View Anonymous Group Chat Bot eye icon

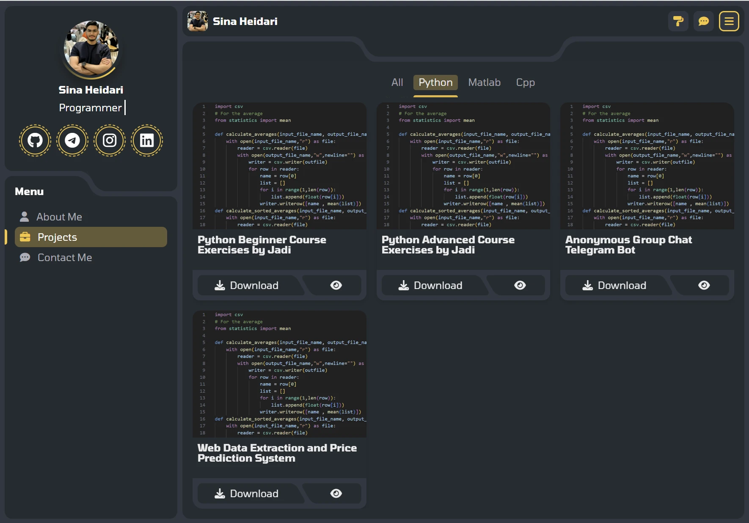pyautogui.click(x=704, y=286)
